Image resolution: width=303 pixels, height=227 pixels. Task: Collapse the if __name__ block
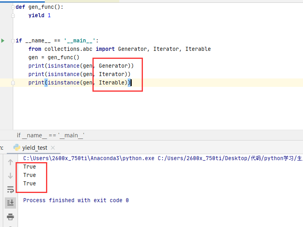[x=13, y=41]
